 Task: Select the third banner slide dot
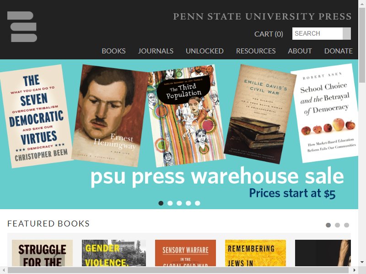[x=179, y=203]
